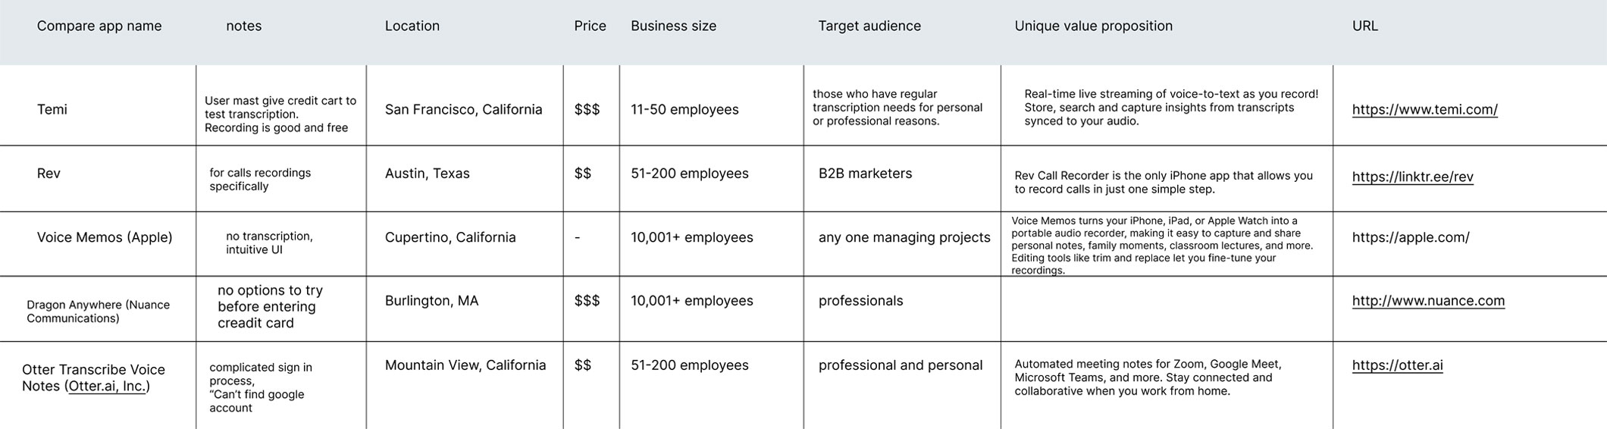Click the "Voice Memos (Apple)" name cell
Image resolution: width=1607 pixels, height=429 pixels.
pos(105,237)
